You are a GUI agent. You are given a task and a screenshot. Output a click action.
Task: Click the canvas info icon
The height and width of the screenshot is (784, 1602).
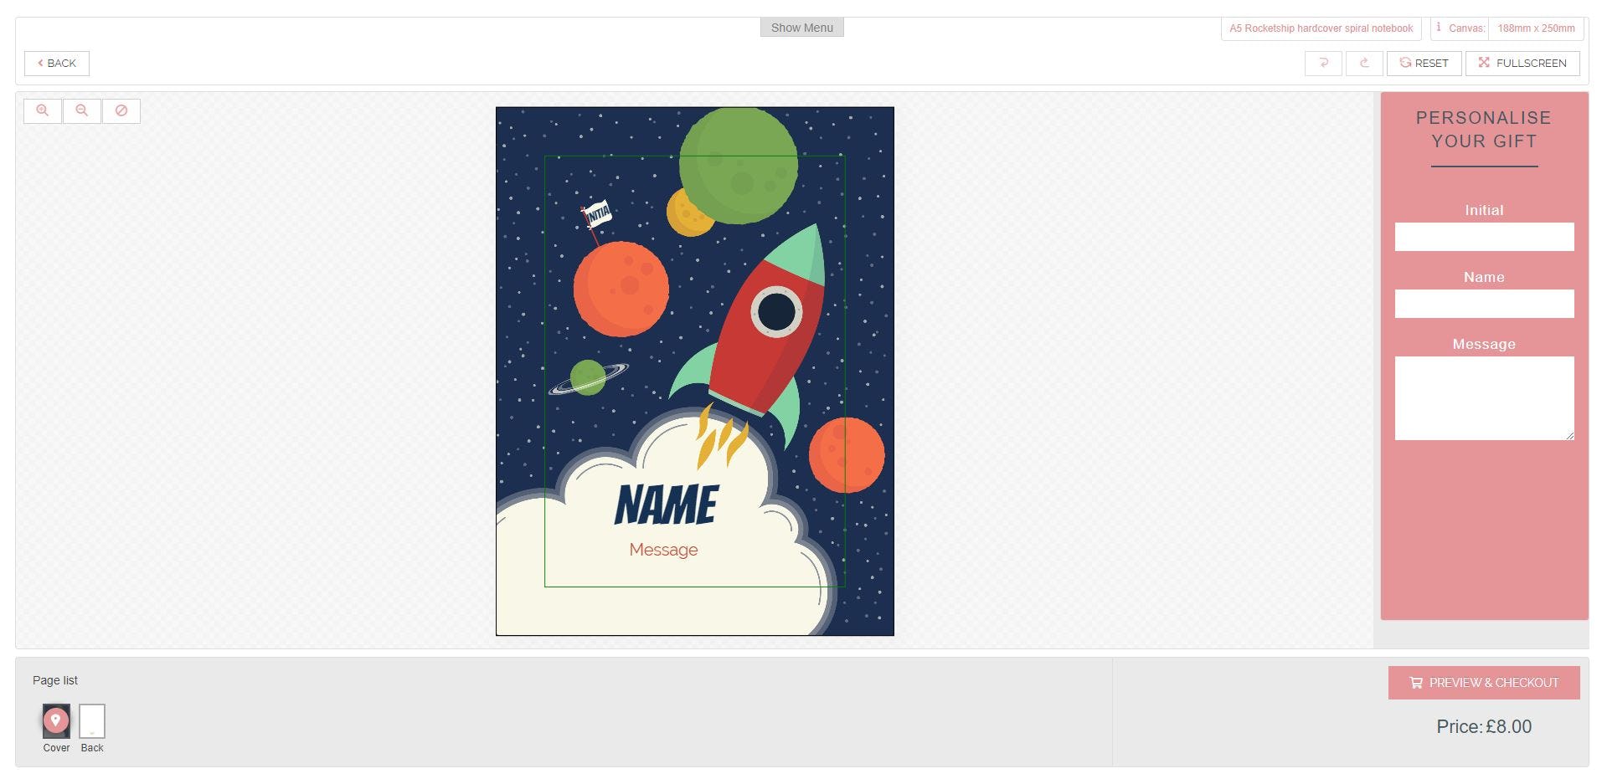click(x=1439, y=28)
